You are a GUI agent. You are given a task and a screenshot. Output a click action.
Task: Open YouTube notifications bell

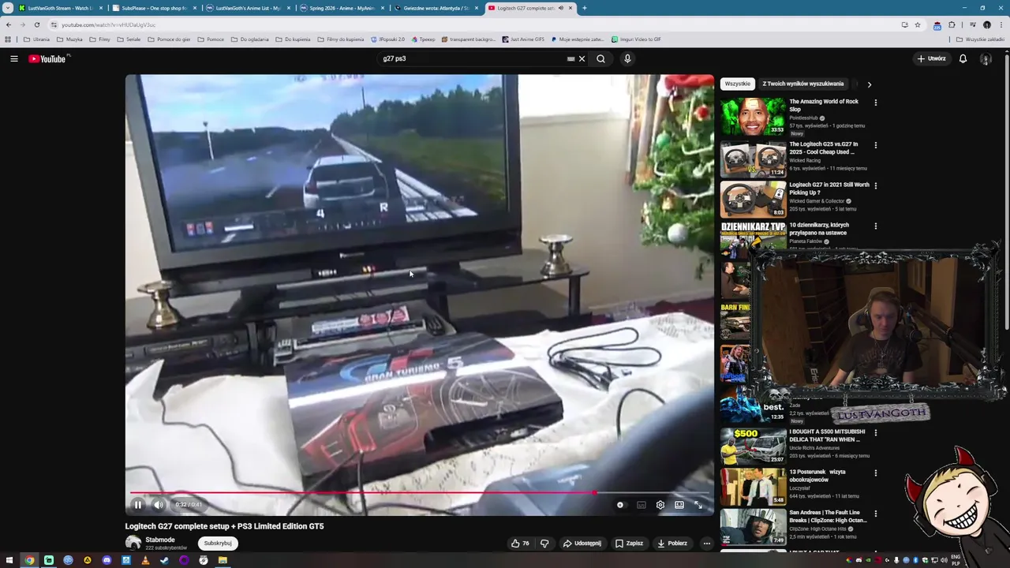click(x=963, y=58)
